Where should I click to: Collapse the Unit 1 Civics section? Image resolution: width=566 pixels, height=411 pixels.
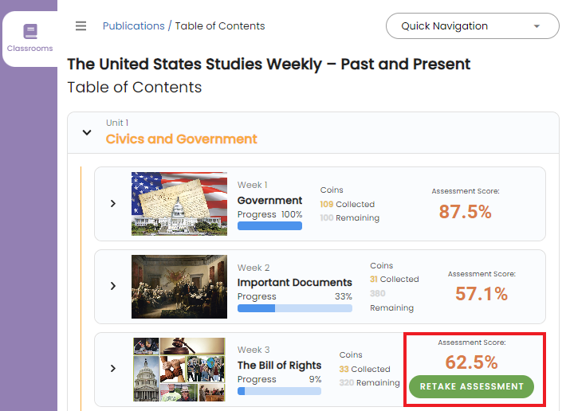click(x=87, y=132)
